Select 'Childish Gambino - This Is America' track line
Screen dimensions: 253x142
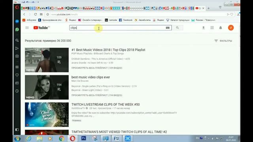tap(101, 59)
